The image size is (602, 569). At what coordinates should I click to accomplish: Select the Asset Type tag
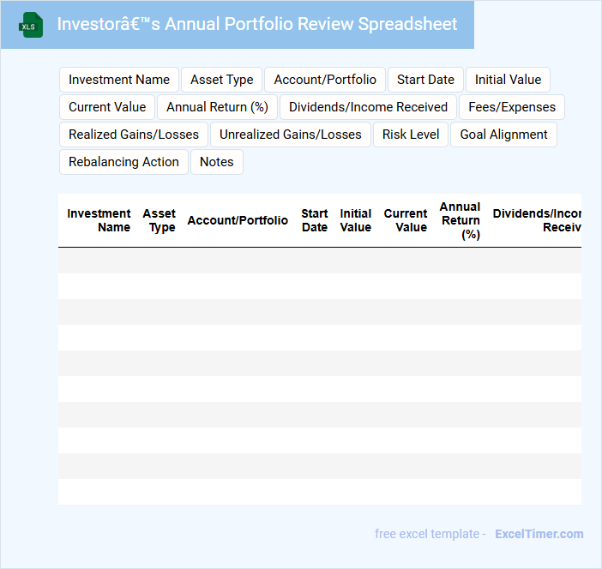(221, 80)
